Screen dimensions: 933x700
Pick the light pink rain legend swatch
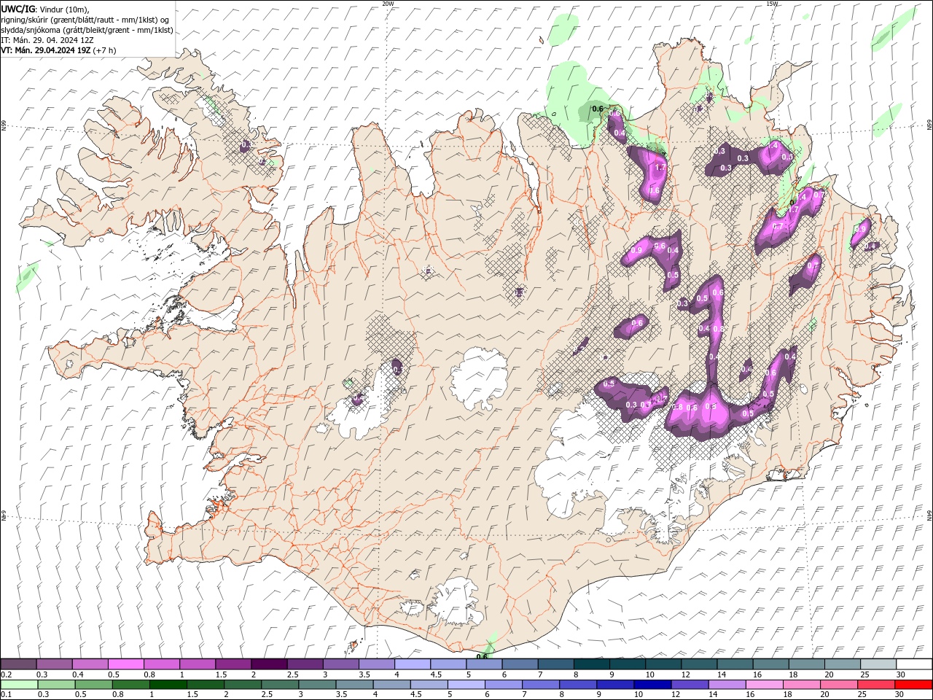(765, 685)
